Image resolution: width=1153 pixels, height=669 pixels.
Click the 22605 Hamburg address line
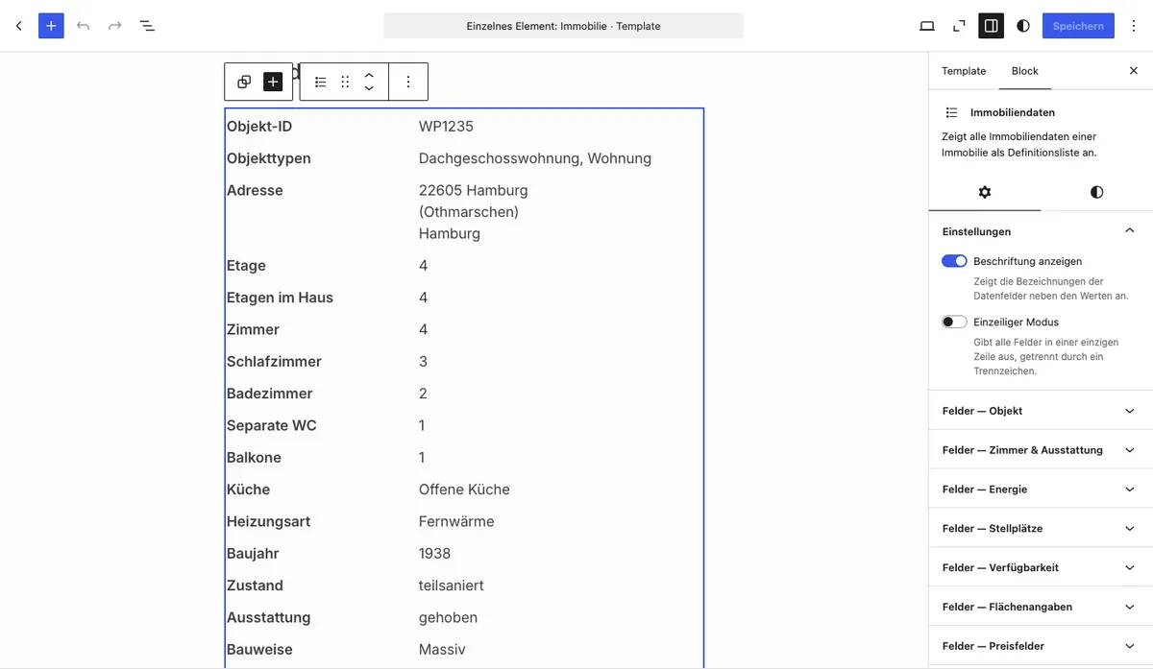474,190
